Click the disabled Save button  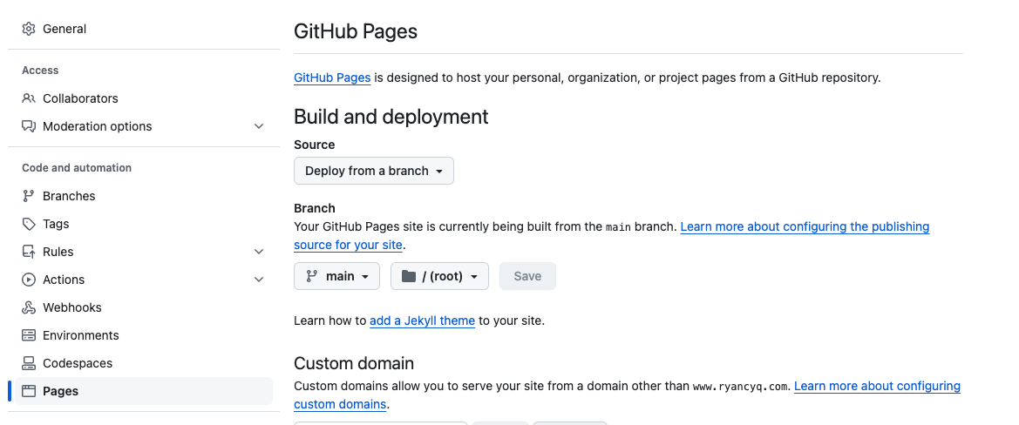(x=527, y=276)
